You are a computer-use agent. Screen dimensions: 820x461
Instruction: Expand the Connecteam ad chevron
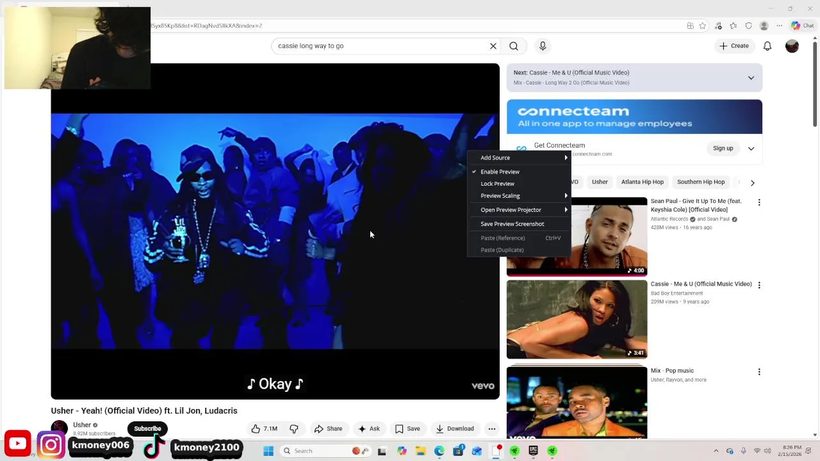tap(751, 149)
